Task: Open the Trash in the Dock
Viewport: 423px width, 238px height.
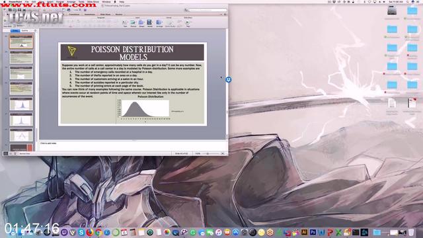Action: (411, 232)
